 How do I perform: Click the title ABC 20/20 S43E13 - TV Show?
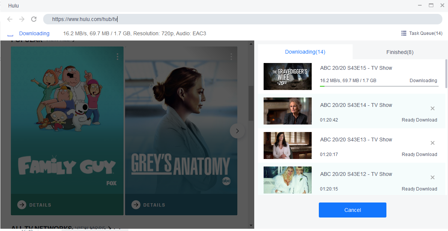coord(356,139)
